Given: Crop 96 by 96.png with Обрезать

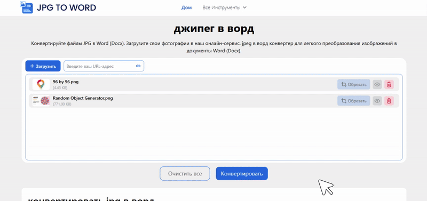Looking at the screenshot, I should pos(354,85).
